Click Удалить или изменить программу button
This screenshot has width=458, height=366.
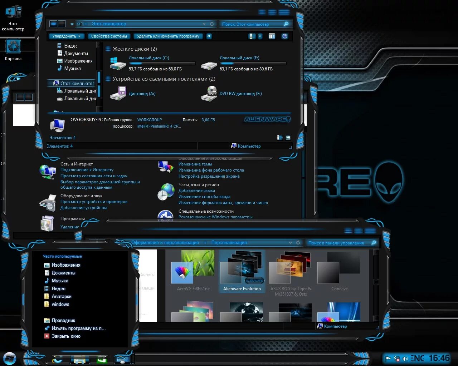[168, 36]
